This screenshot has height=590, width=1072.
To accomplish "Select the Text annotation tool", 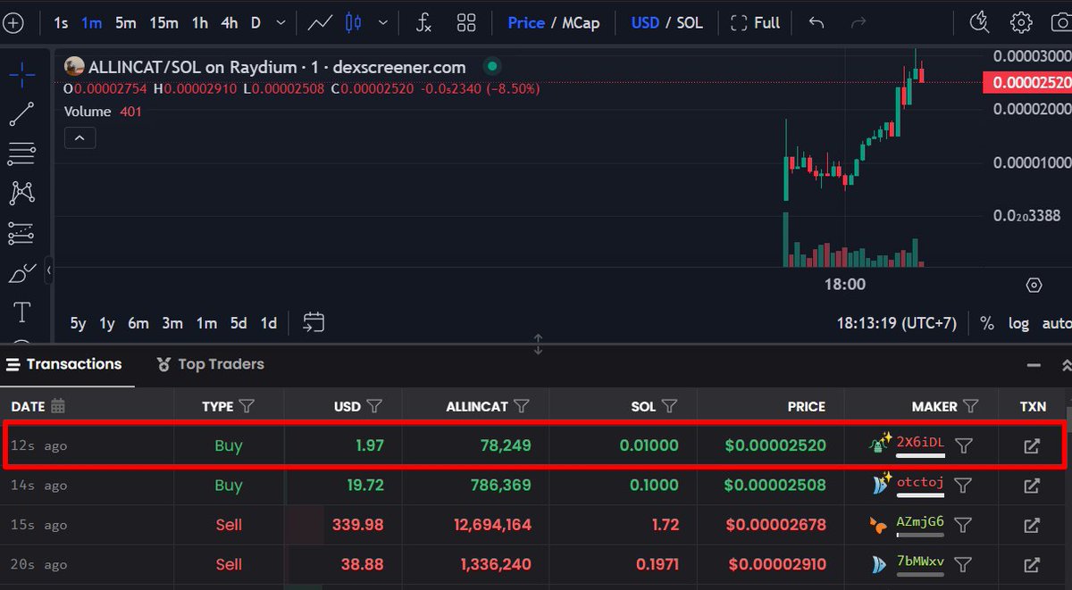I will [21, 312].
